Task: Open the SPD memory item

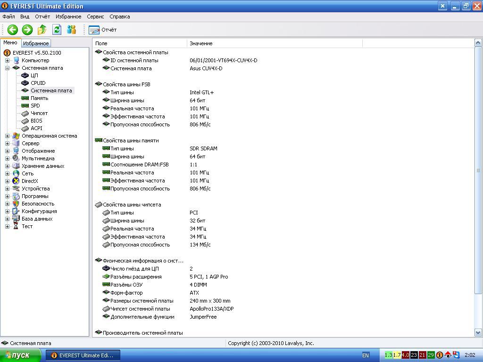Action: tap(35, 106)
